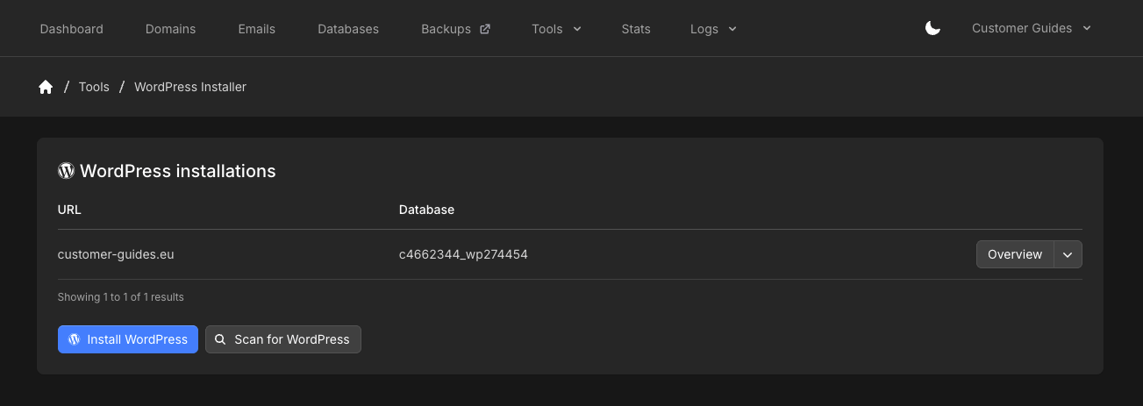The width and height of the screenshot is (1143, 406).
Task: Click the Tools breadcrumb link
Action: click(94, 87)
